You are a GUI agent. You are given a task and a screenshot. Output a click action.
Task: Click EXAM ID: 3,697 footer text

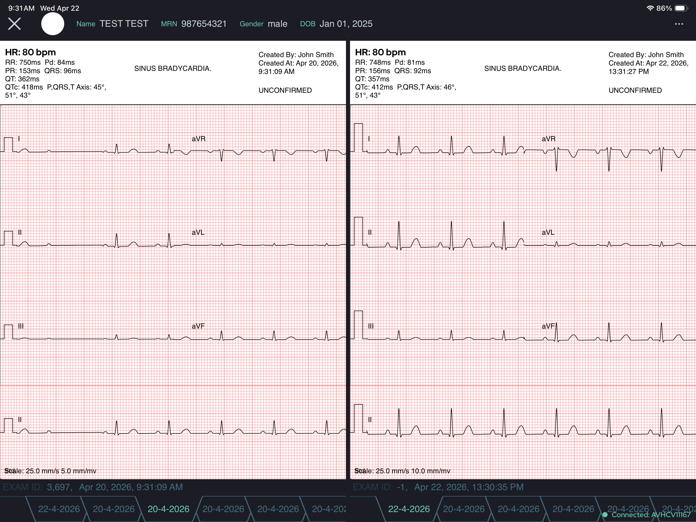click(x=92, y=487)
